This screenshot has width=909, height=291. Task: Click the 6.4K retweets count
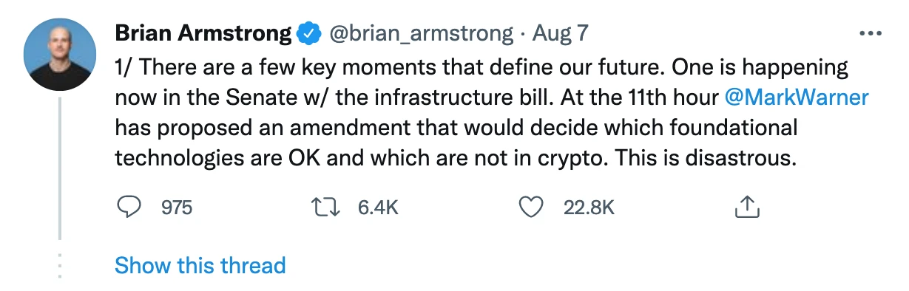point(378,208)
